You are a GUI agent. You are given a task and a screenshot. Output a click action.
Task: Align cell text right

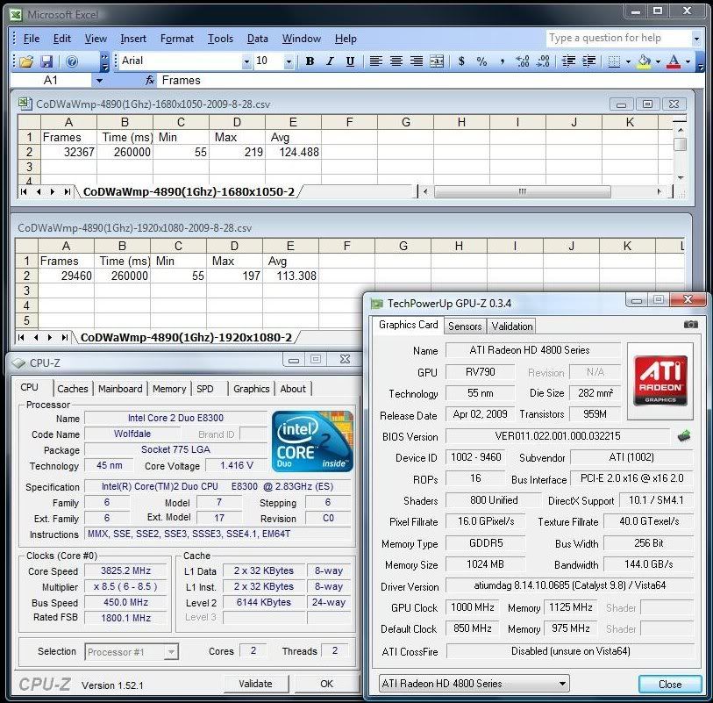[x=416, y=61]
